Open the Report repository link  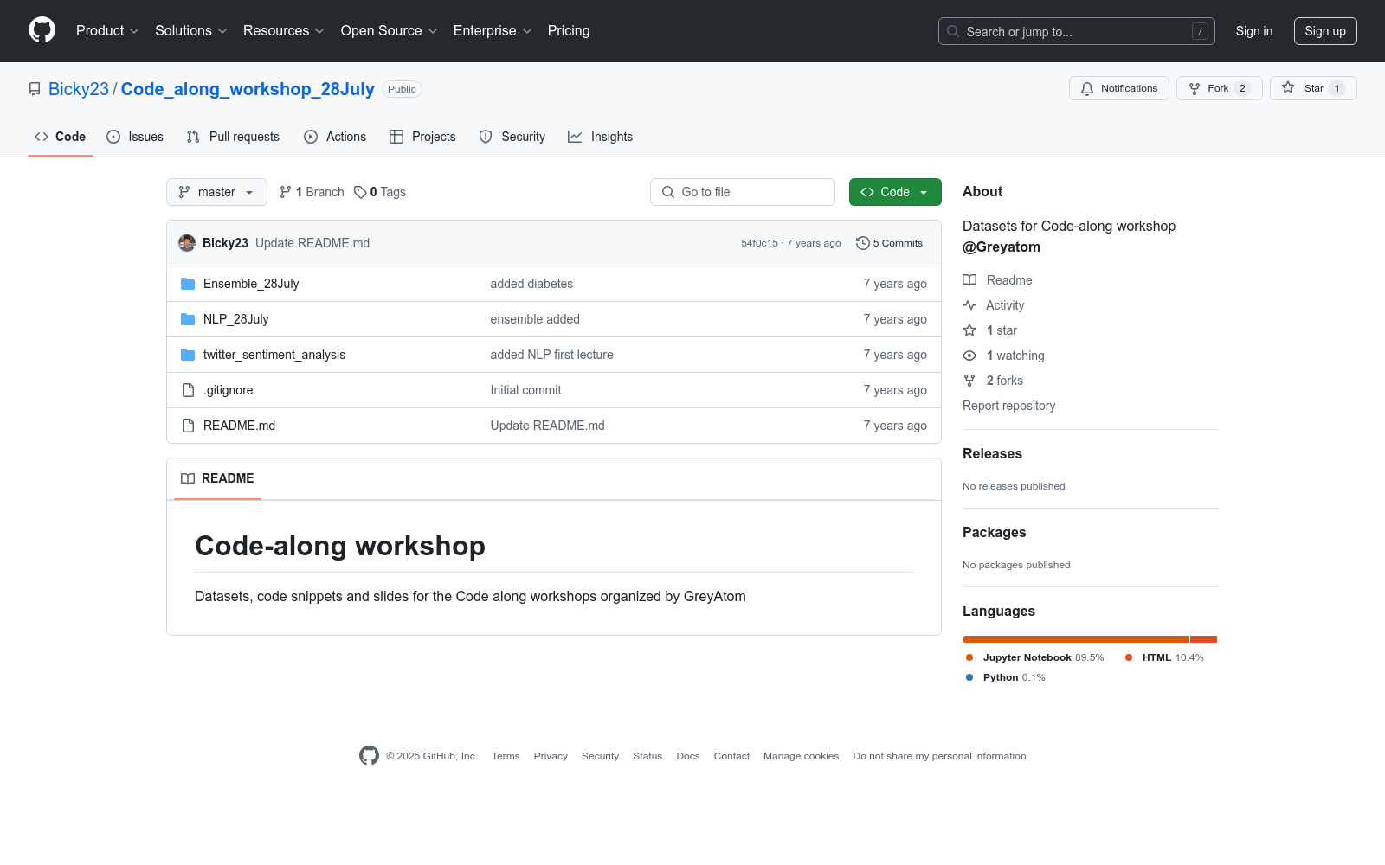(1008, 406)
